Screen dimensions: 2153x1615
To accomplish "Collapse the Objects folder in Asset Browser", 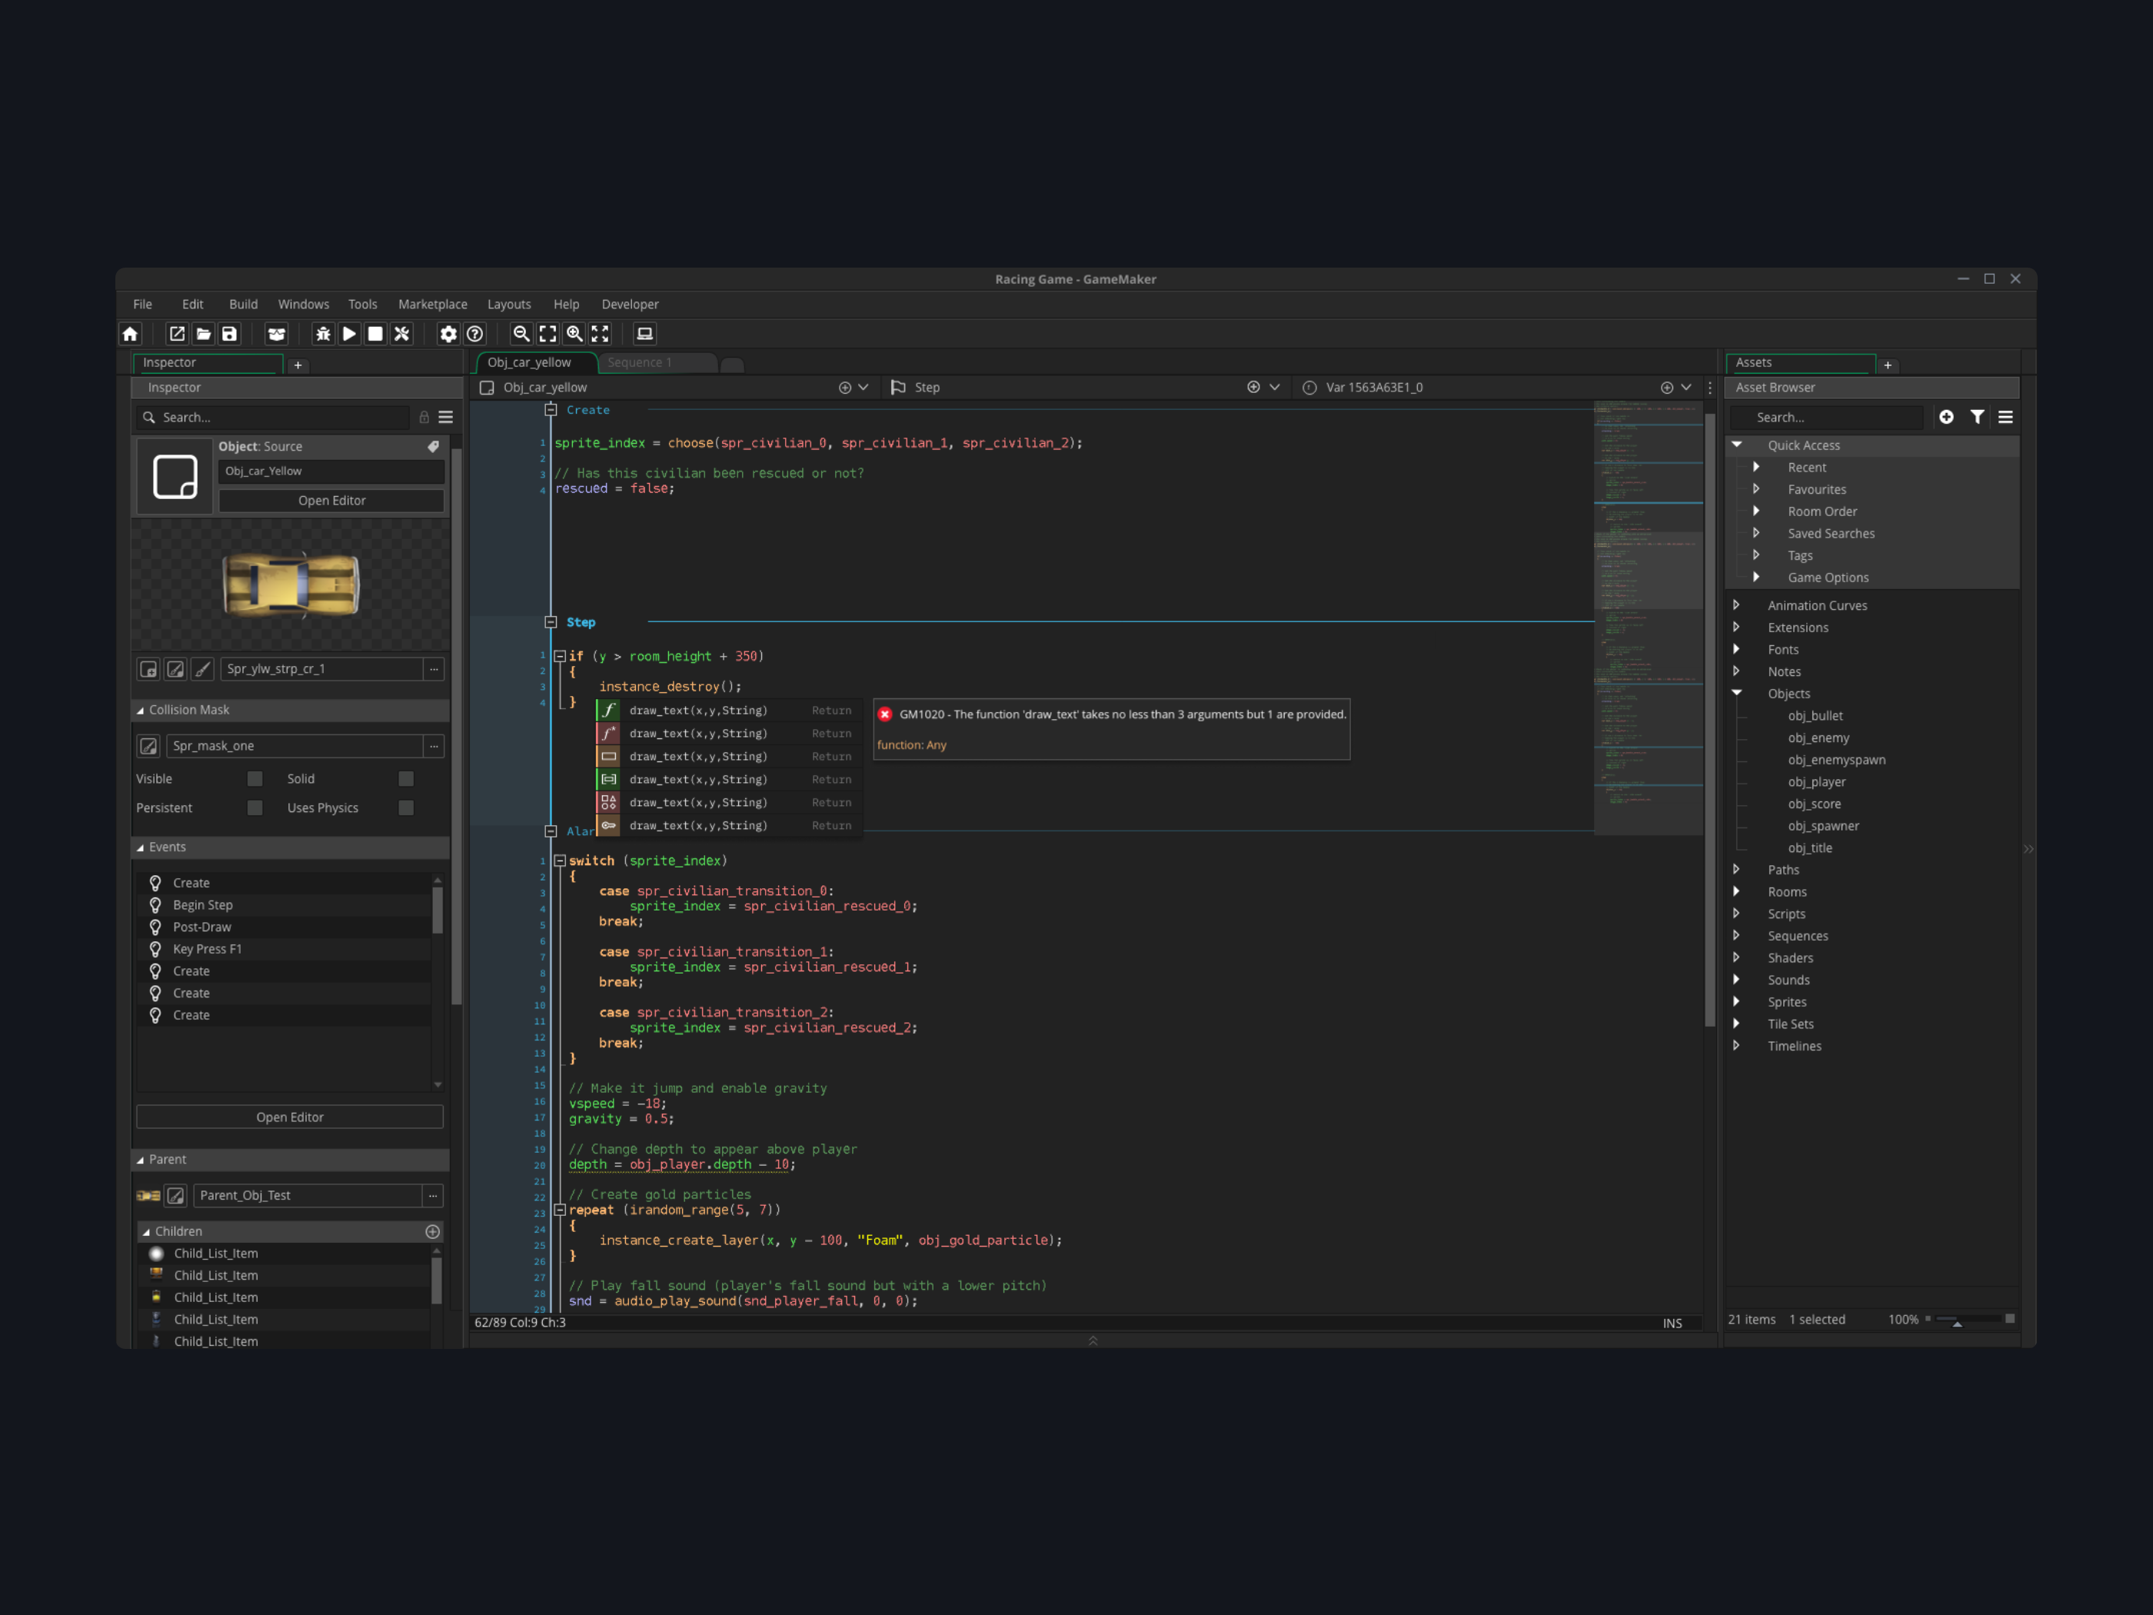I will [1736, 693].
